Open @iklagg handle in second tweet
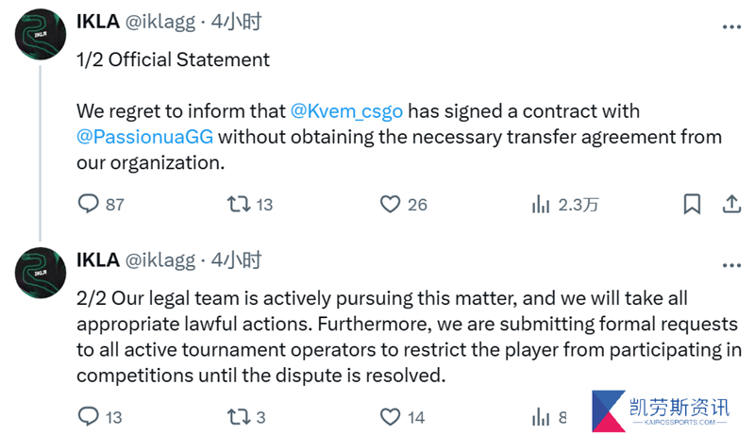The image size is (755, 435). pyautogui.click(x=160, y=260)
